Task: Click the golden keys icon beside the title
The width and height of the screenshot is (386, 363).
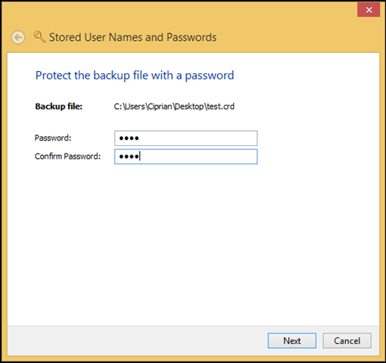Action: point(39,37)
